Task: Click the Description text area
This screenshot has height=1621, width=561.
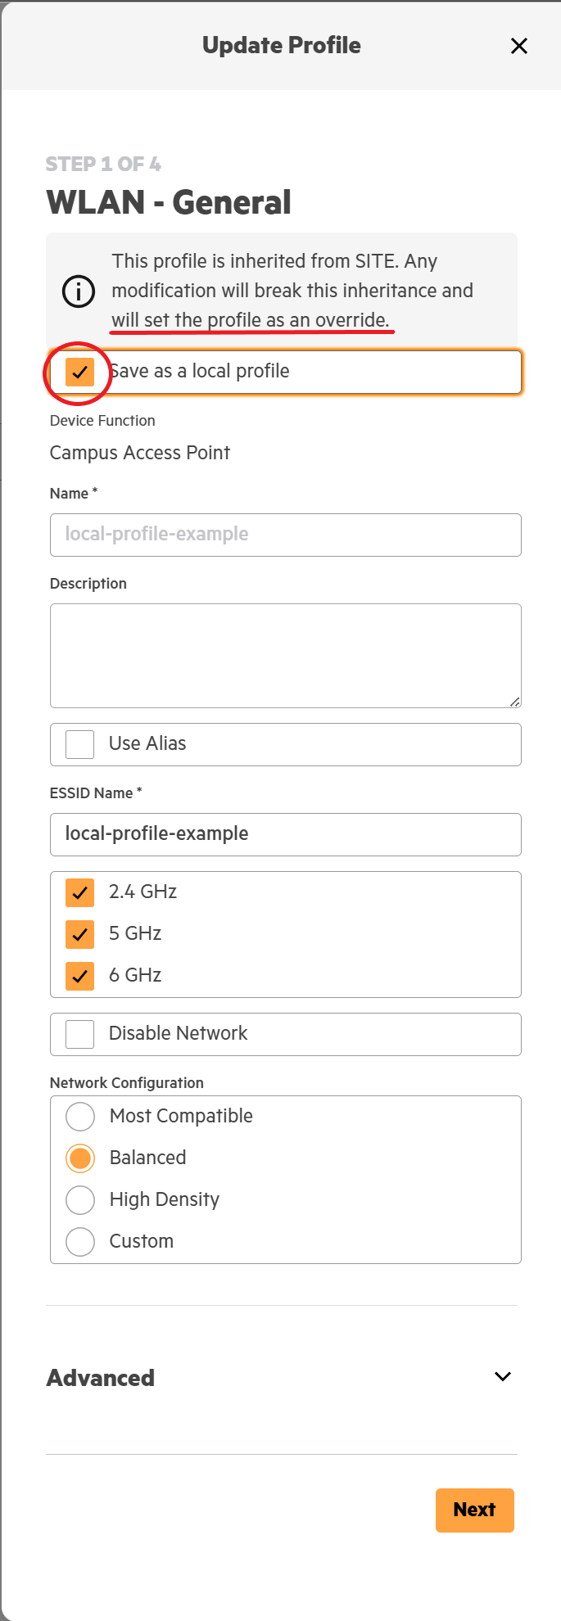Action: pos(285,655)
